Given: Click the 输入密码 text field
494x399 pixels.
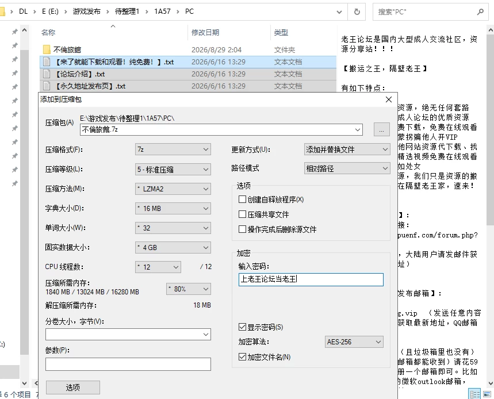Looking at the screenshot, I should pos(311,279).
